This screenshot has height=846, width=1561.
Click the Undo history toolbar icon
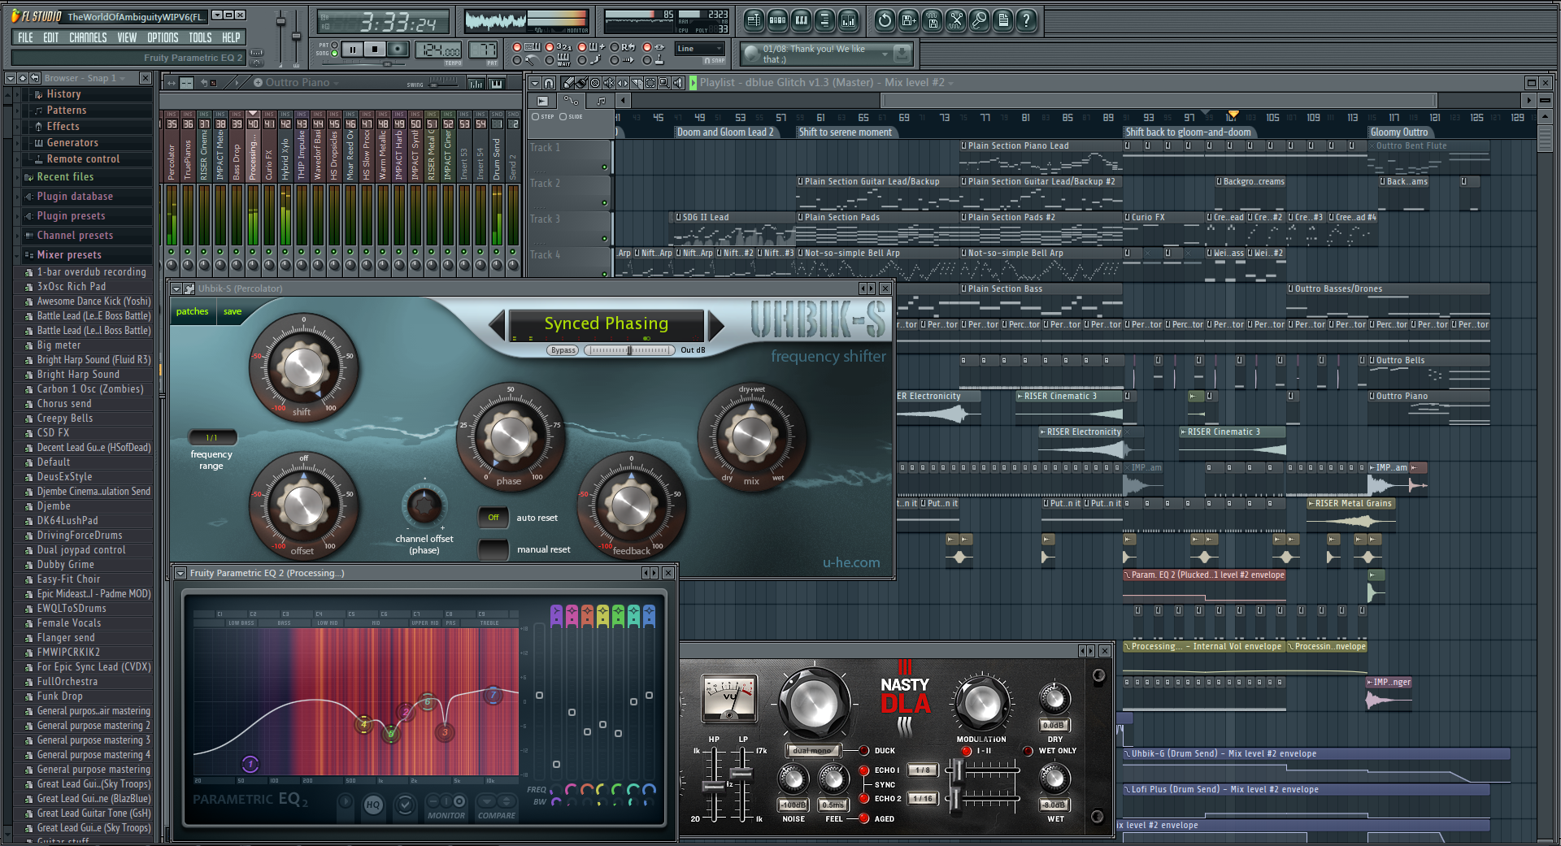[885, 20]
